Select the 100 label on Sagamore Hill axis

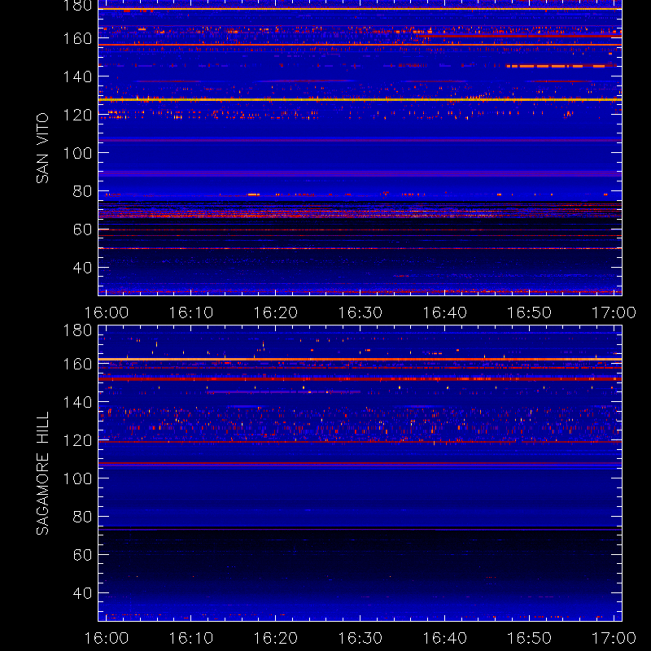(x=77, y=478)
